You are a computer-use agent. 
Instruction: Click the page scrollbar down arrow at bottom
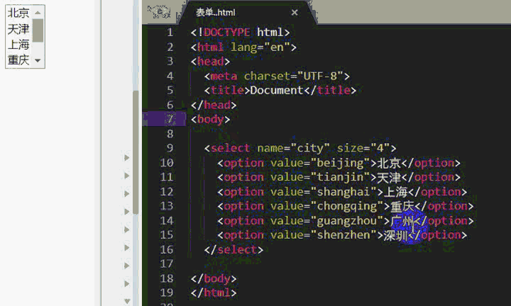128,301
